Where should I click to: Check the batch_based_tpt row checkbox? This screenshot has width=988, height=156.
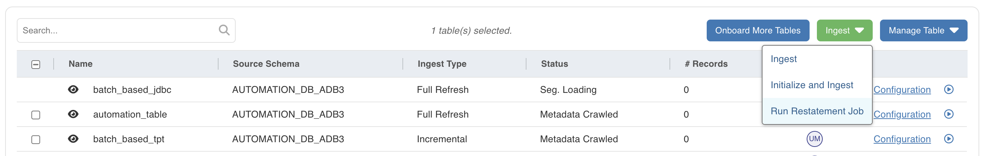coord(36,140)
